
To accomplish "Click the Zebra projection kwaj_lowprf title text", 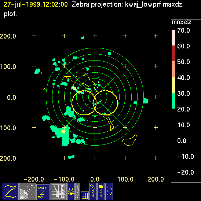I will click(x=127, y=5).
